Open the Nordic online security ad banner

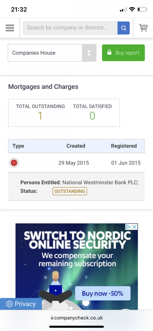pos(77,266)
